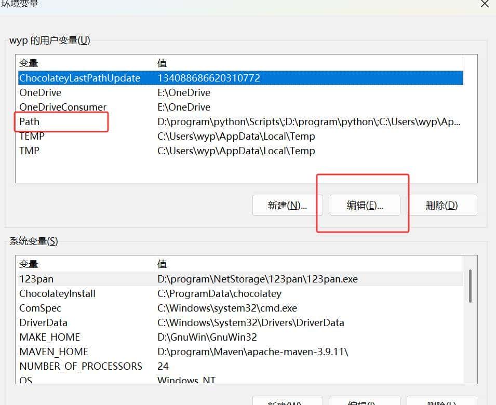Click the 编辑(E) button for user variables
This screenshot has width=496, height=405.
(x=365, y=205)
